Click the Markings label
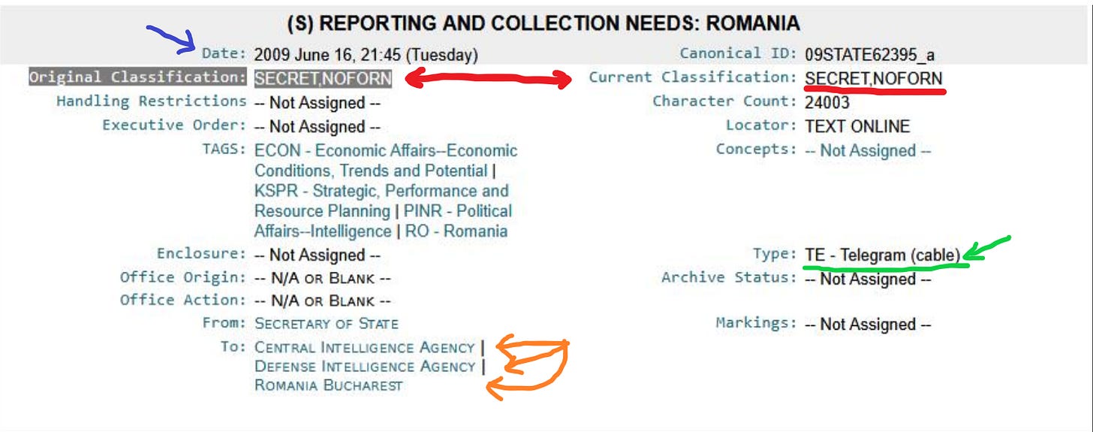Image resolution: width=1093 pixels, height=432 pixels. (756, 322)
